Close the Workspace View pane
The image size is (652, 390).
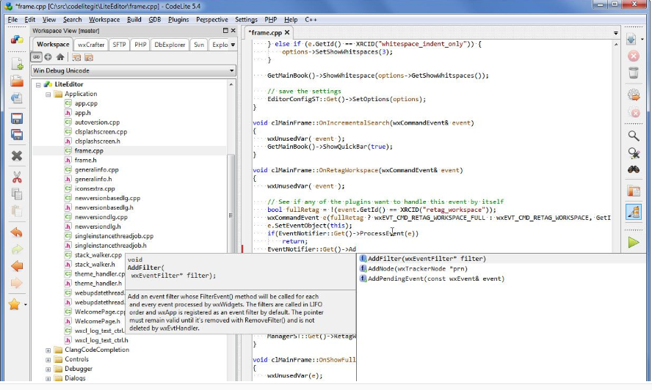(233, 30)
